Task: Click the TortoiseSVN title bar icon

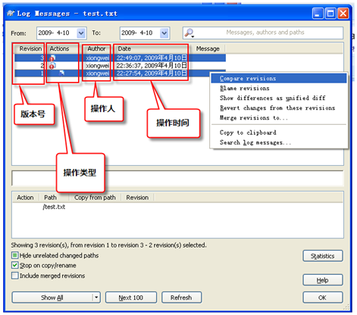Action: coord(11,13)
